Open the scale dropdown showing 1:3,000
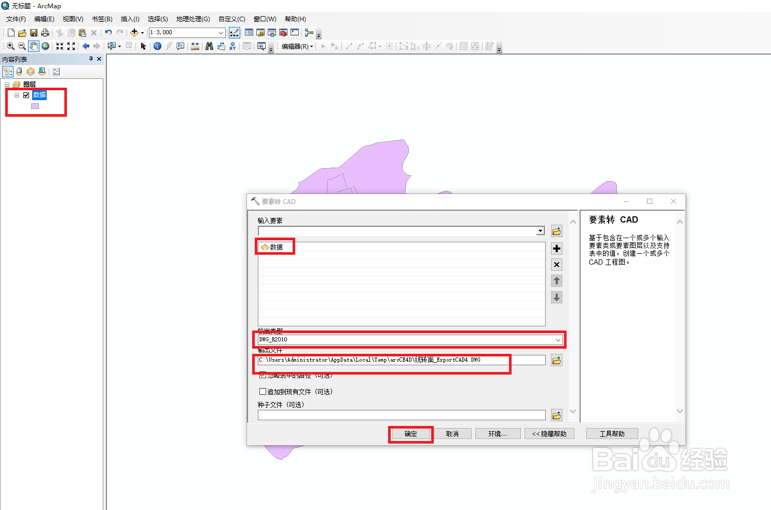 click(x=220, y=32)
